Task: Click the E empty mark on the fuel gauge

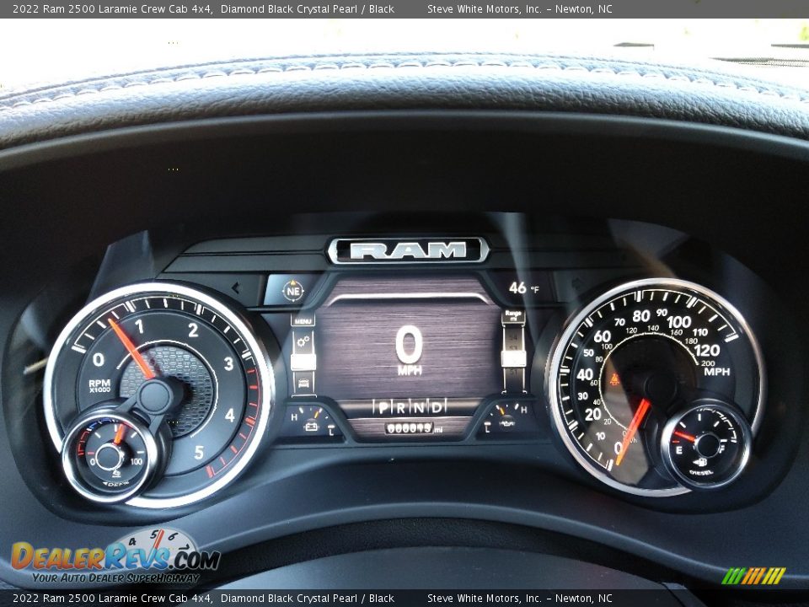Action: [x=679, y=450]
